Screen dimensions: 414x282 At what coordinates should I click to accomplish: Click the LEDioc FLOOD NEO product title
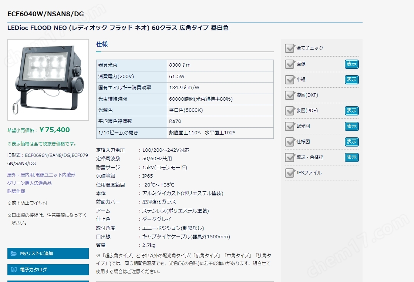(x=118, y=28)
